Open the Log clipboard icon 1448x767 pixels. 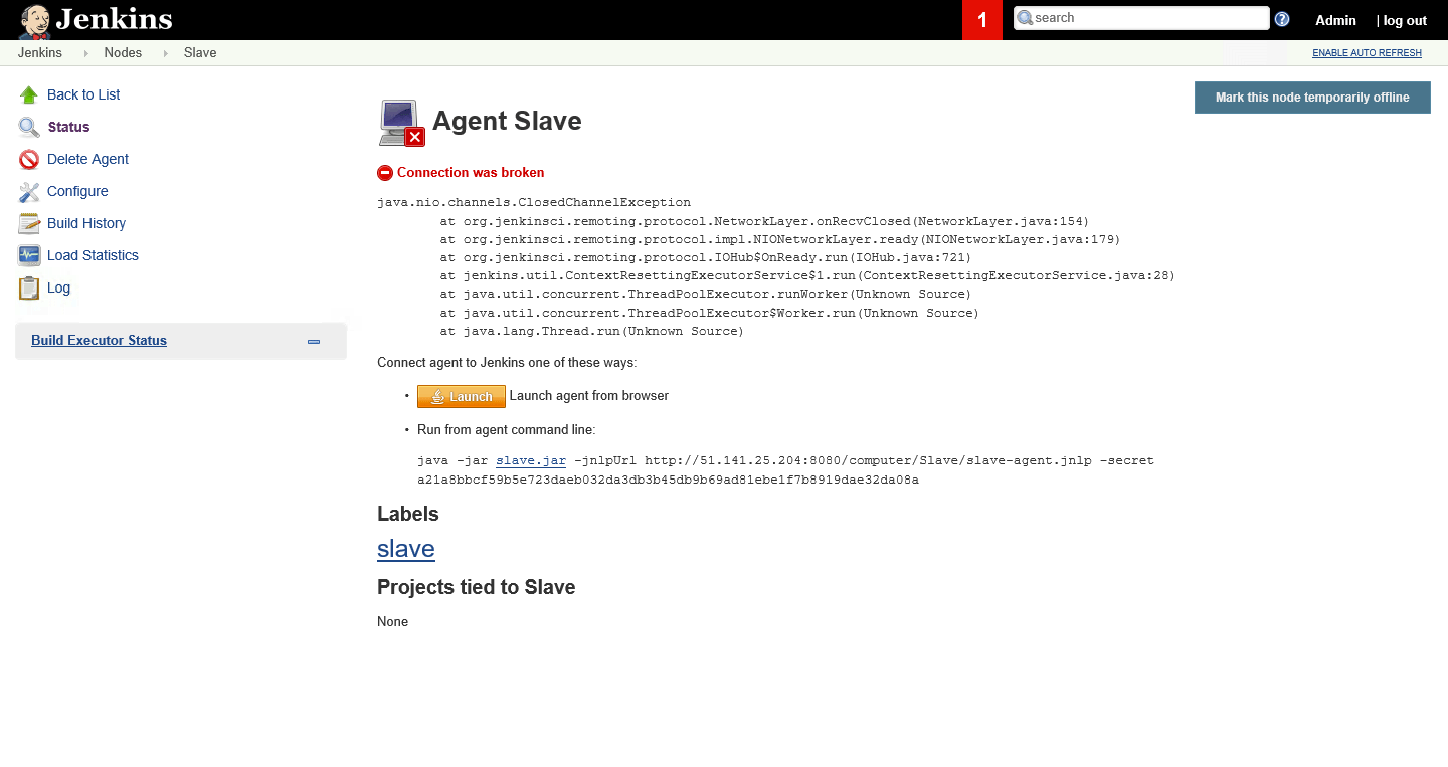(x=29, y=287)
